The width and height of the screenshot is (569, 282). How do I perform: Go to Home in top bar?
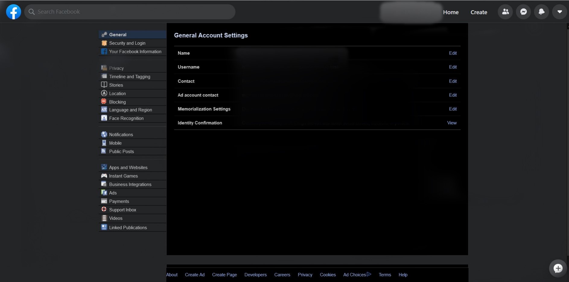[x=451, y=12]
